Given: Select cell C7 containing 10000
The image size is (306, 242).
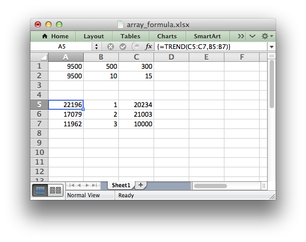Looking at the screenshot, I should pos(136,124).
